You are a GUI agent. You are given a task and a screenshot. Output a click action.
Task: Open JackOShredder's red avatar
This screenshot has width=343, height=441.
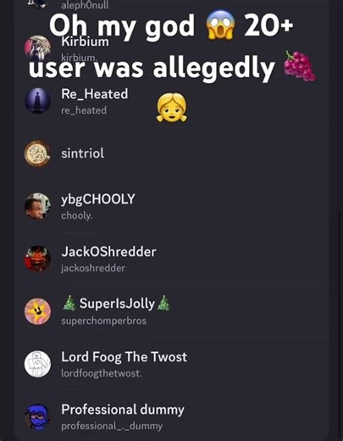[37, 259]
